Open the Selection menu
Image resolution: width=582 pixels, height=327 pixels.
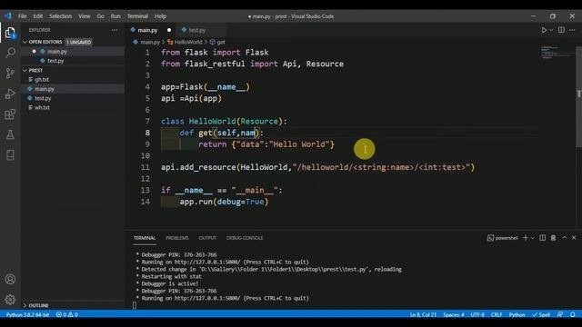(x=61, y=16)
